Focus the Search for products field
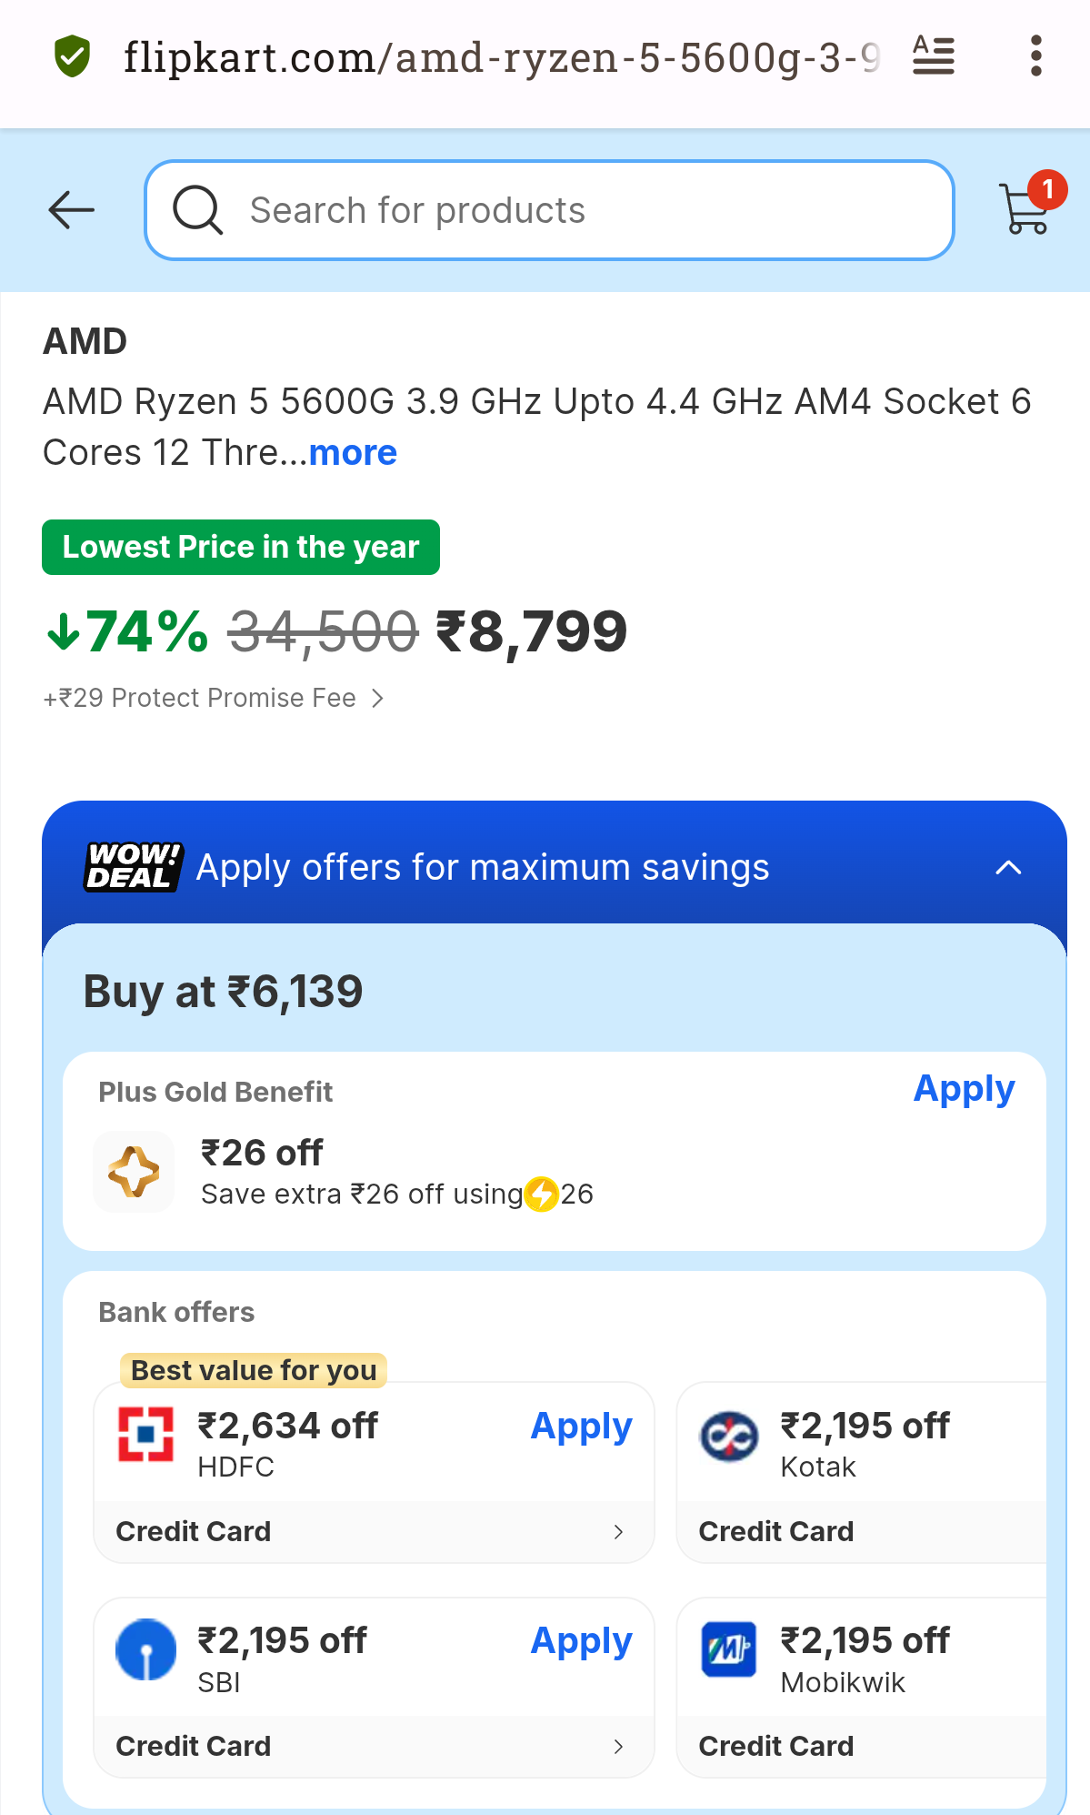The height and width of the screenshot is (1815, 1090). pyautogui.click(x=549, y=210)
